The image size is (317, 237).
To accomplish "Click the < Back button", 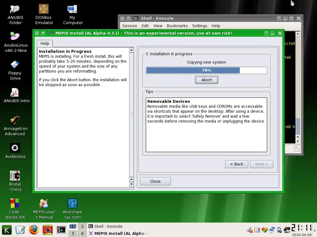I will [237, 164].
